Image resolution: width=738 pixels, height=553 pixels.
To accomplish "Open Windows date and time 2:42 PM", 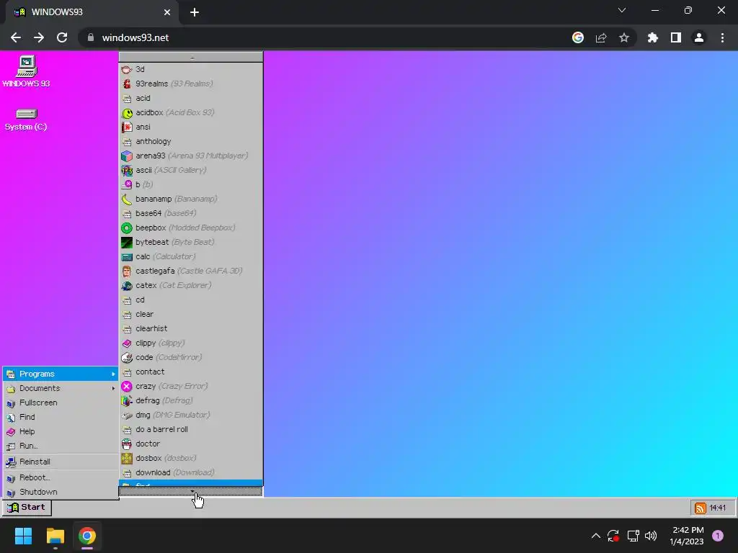I will (687, 536).
